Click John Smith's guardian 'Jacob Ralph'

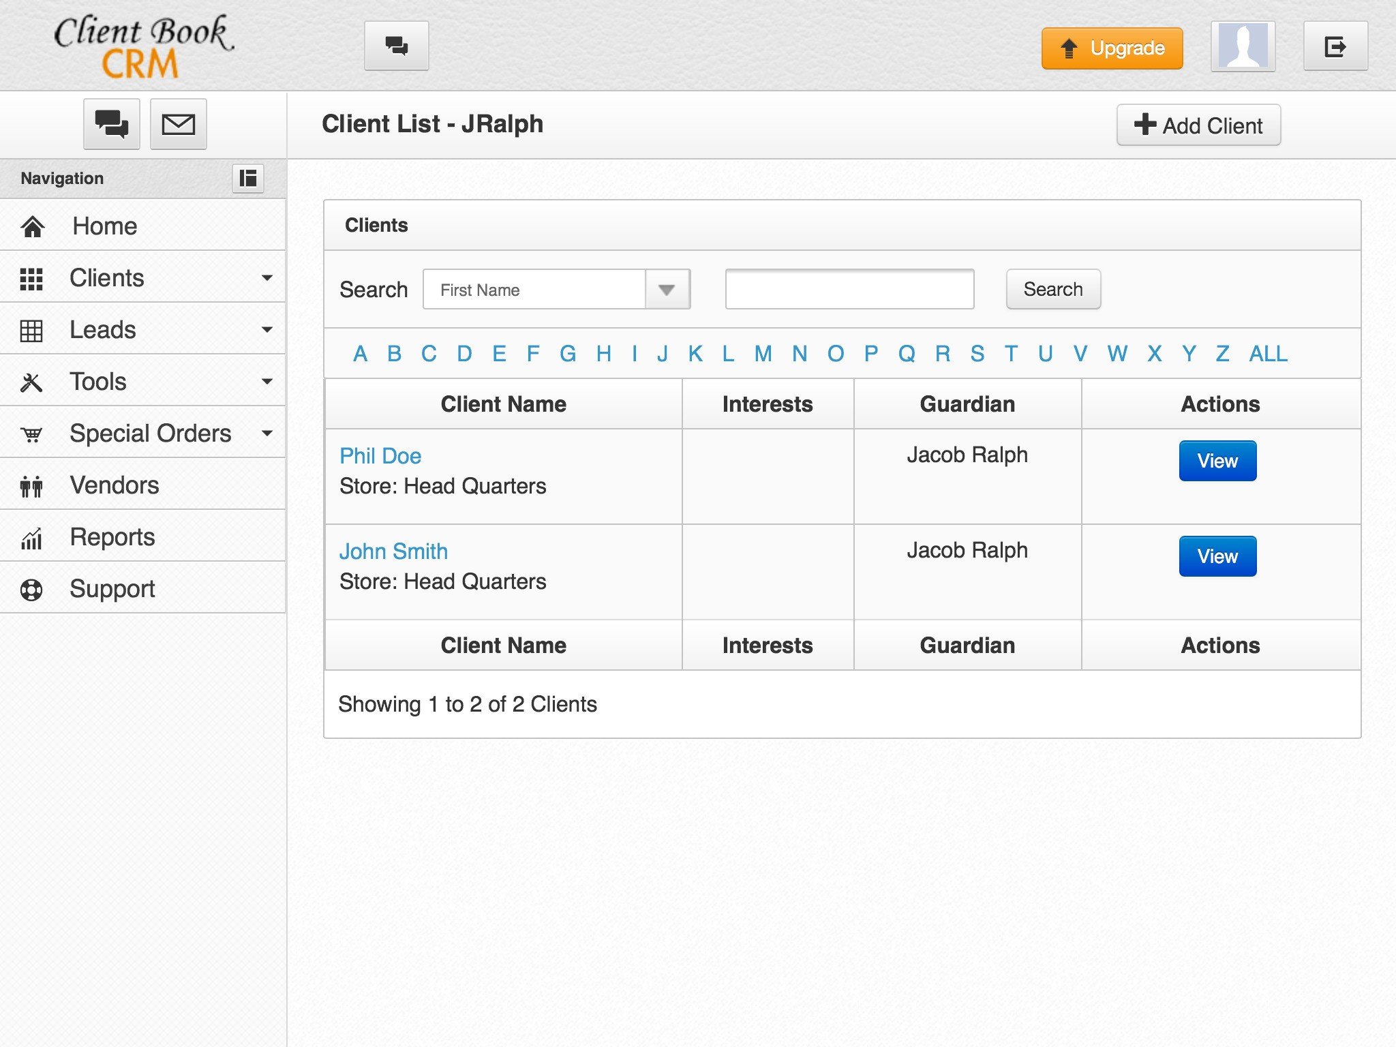967,550
